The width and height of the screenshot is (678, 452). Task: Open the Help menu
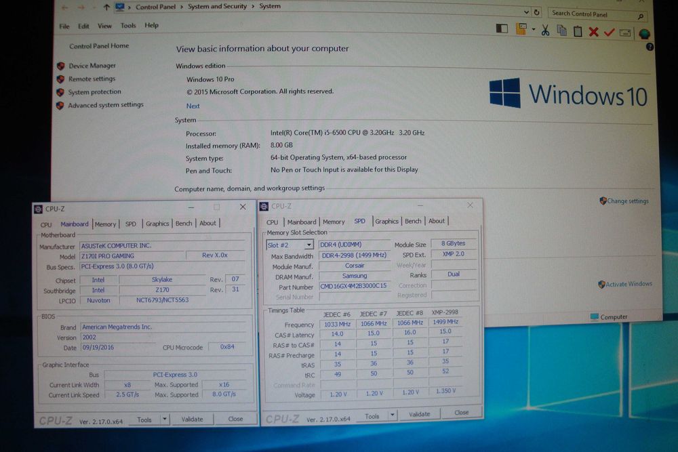click(151, 25)
